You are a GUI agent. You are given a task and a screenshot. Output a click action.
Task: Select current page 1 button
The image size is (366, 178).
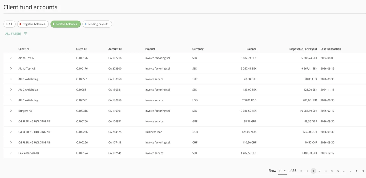(x=313, y=171)
